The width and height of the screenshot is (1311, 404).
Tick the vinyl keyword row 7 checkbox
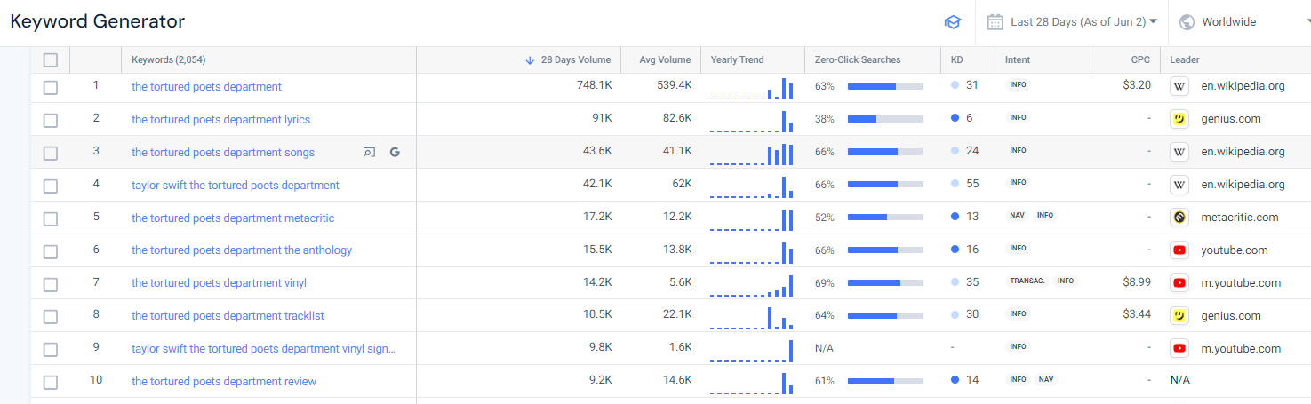click(x=51, y=284)
